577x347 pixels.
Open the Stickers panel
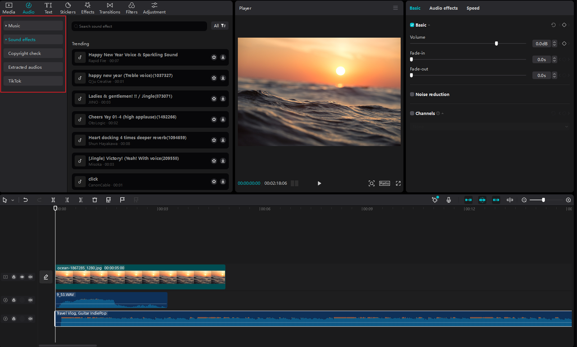[68, 8]
